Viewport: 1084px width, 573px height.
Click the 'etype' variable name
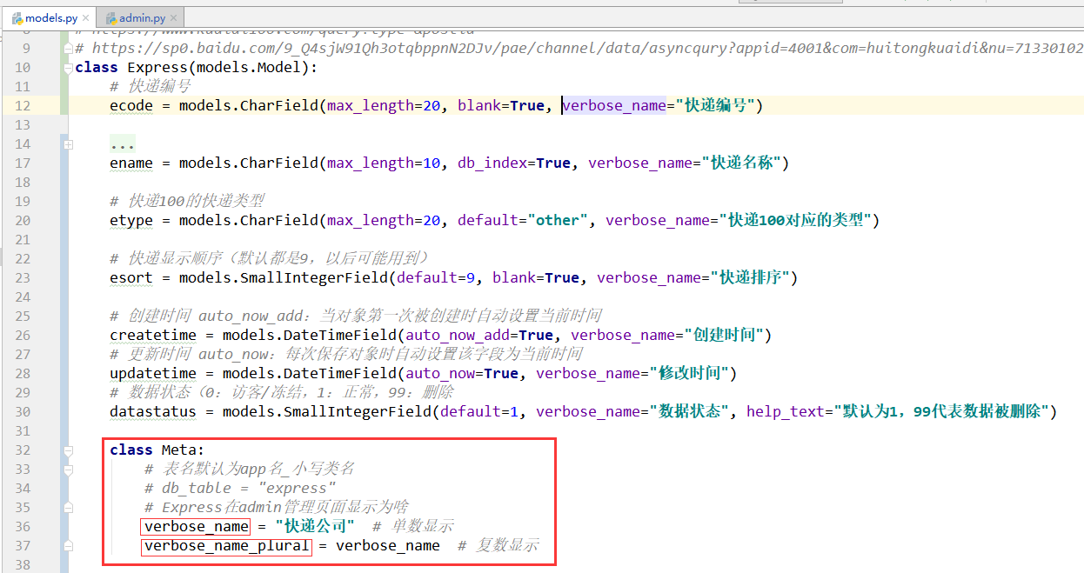(131, 221)
